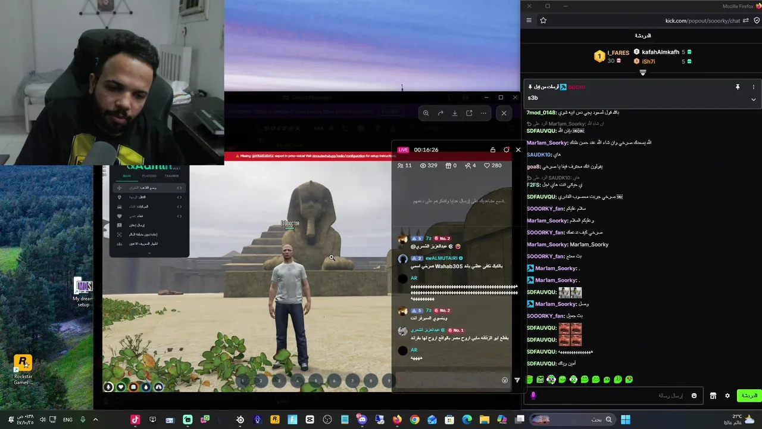Expand the gift leaderboard chevron
Viewport: 762px width, 429px height.
pyautogui.click(x=642, y=73)
